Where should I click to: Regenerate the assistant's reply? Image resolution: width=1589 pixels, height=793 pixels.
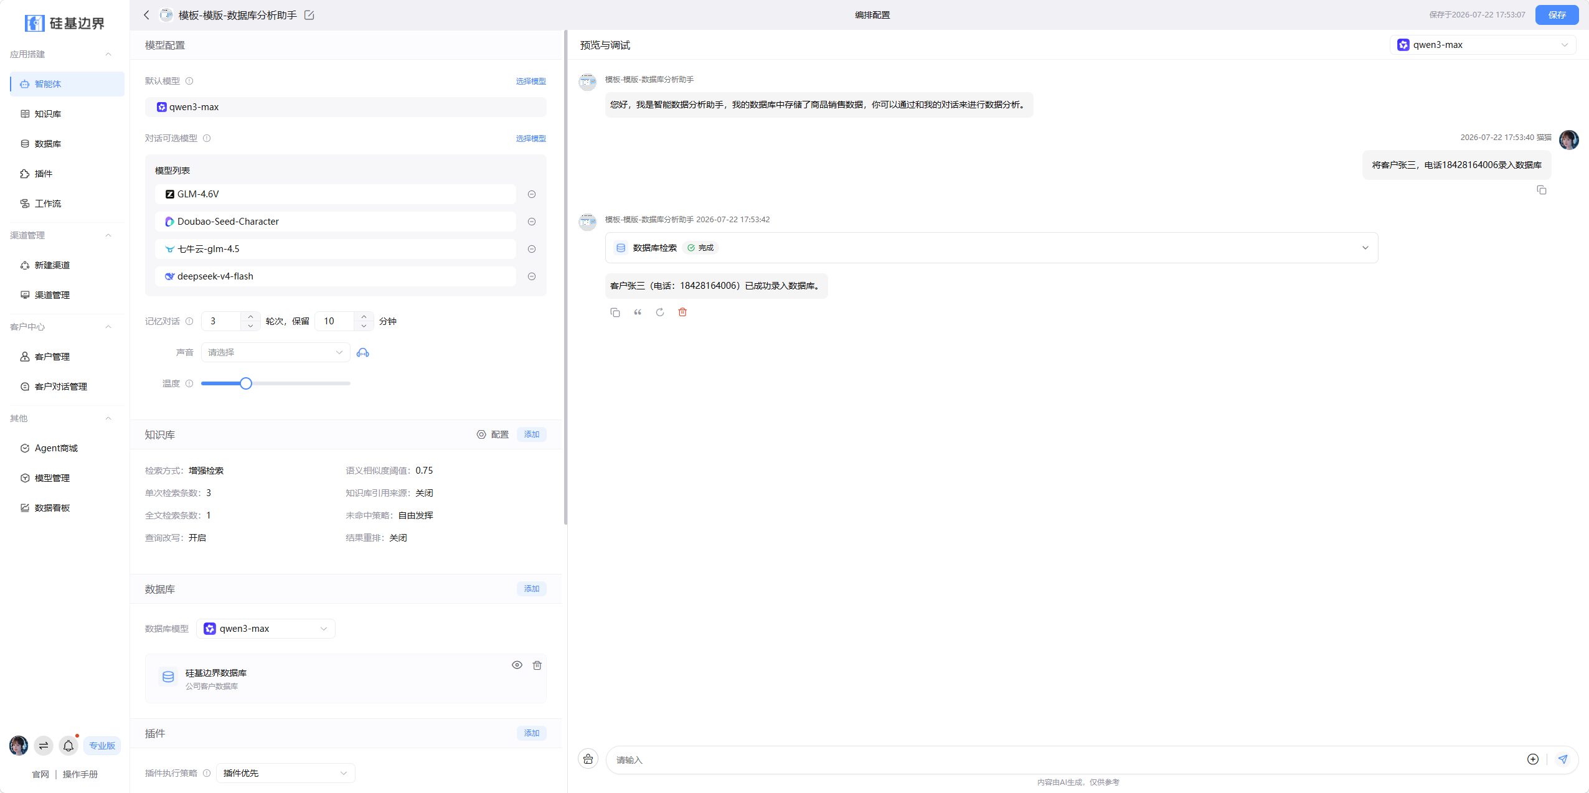point(660,312)
